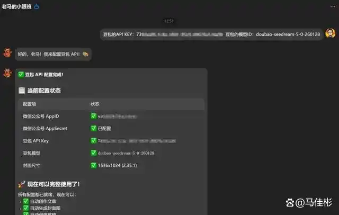
Task: Click the value '1536x1024 (2.35:1)'
Action: tap(118, 166)
